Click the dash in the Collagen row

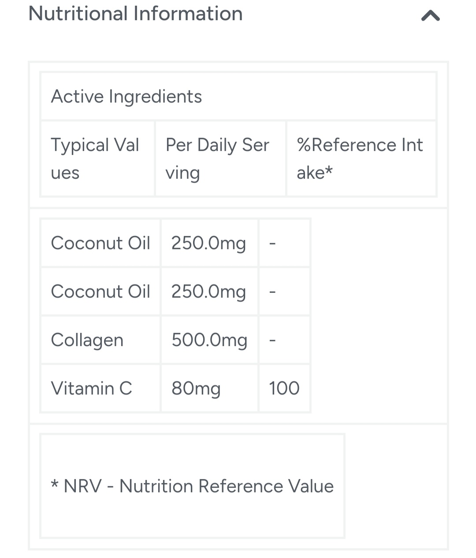click(272, 340)
